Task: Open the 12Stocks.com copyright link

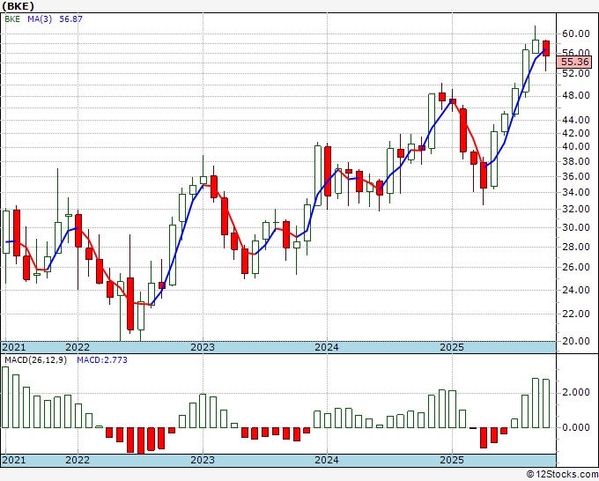Action: 562,474
